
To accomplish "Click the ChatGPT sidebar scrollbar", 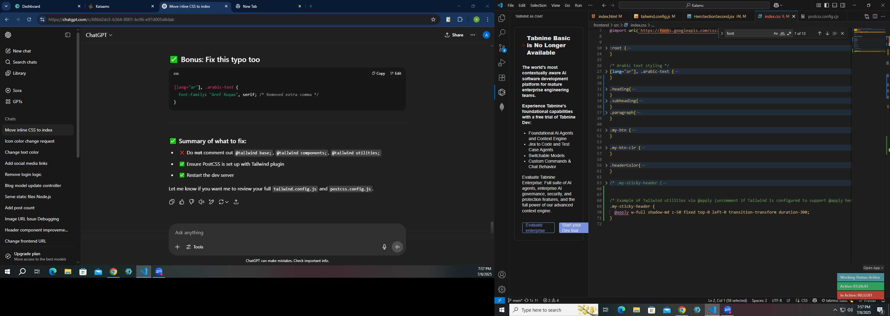I will pos(78,95).
